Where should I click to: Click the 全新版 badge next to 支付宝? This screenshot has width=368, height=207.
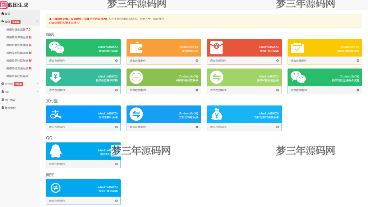point(18,84)
